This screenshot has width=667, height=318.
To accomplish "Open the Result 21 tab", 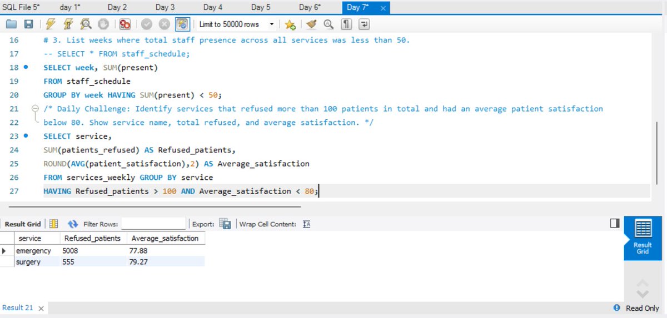I will (x=18, y=308).
